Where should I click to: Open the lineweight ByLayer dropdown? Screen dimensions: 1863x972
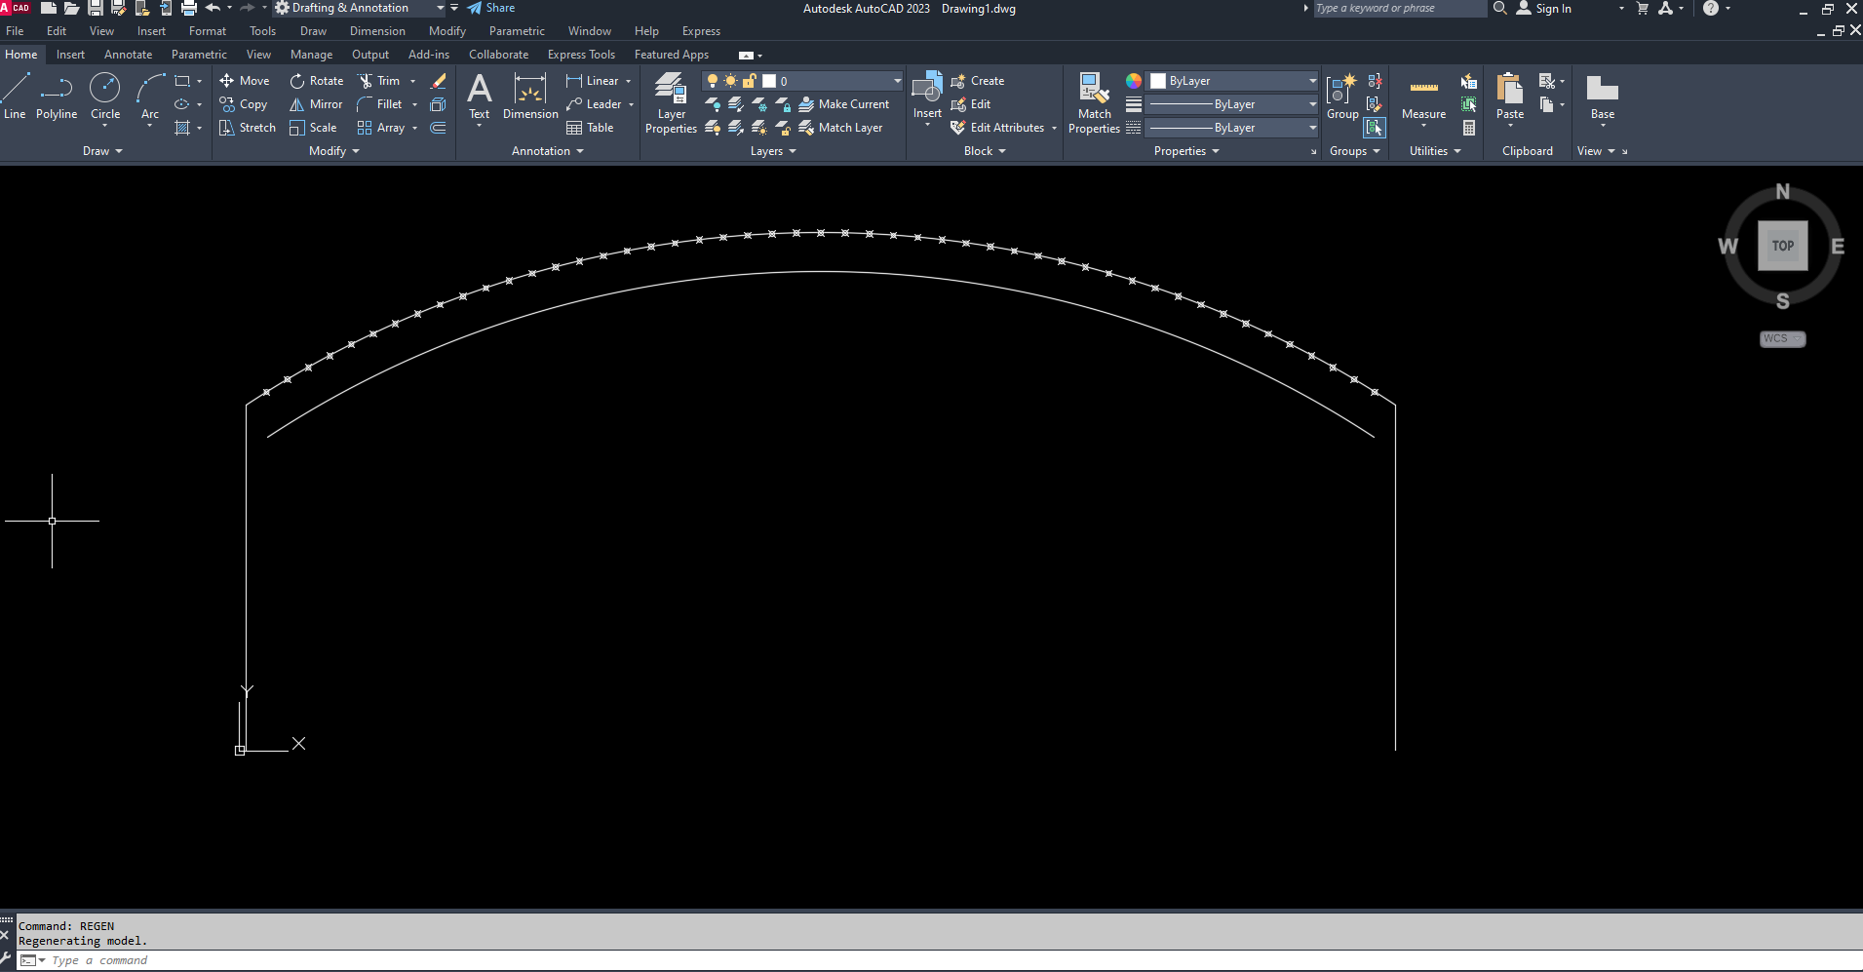coord(1232,104)
